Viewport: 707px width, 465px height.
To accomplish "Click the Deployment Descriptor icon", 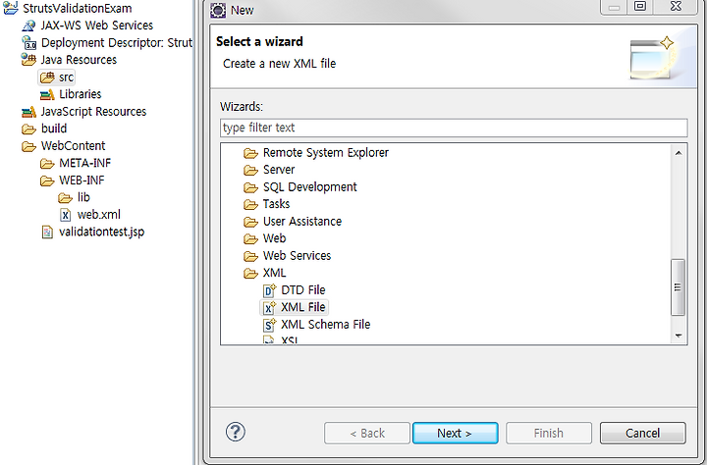I will tap(28, 43).
